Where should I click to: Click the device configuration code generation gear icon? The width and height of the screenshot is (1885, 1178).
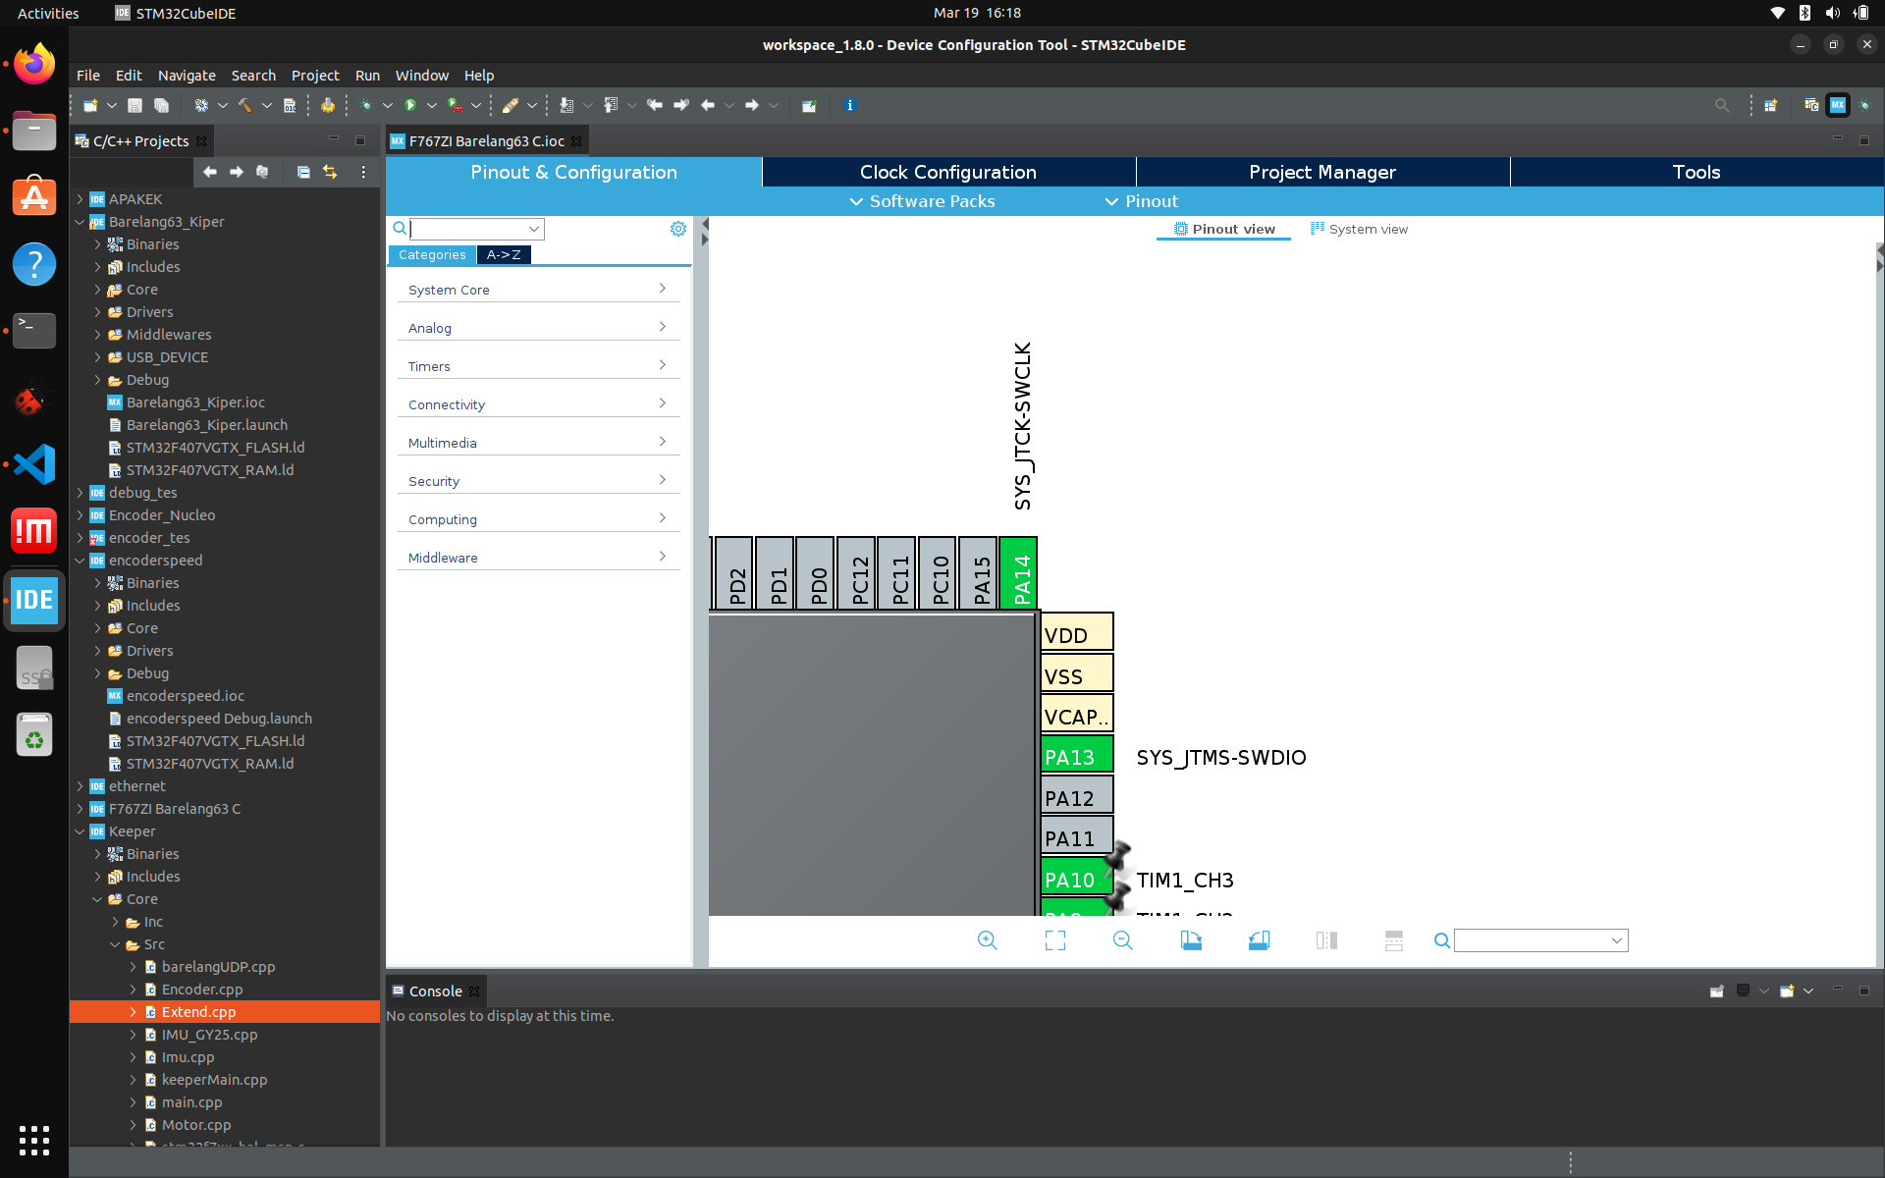click(328, 105)
